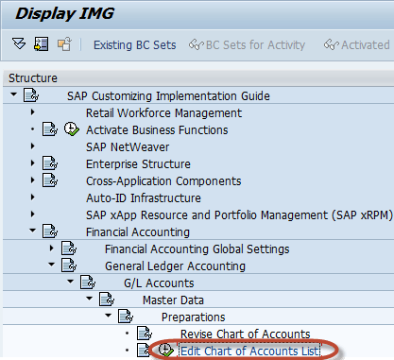Open documentation icon for General Ledger Accounting
Screen dimensions: 394x360
tap(69, 266)
